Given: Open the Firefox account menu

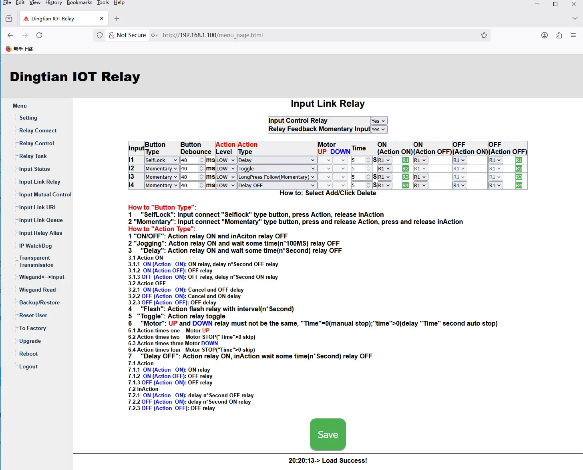Looking at the screenshot, I should point(545,35).
